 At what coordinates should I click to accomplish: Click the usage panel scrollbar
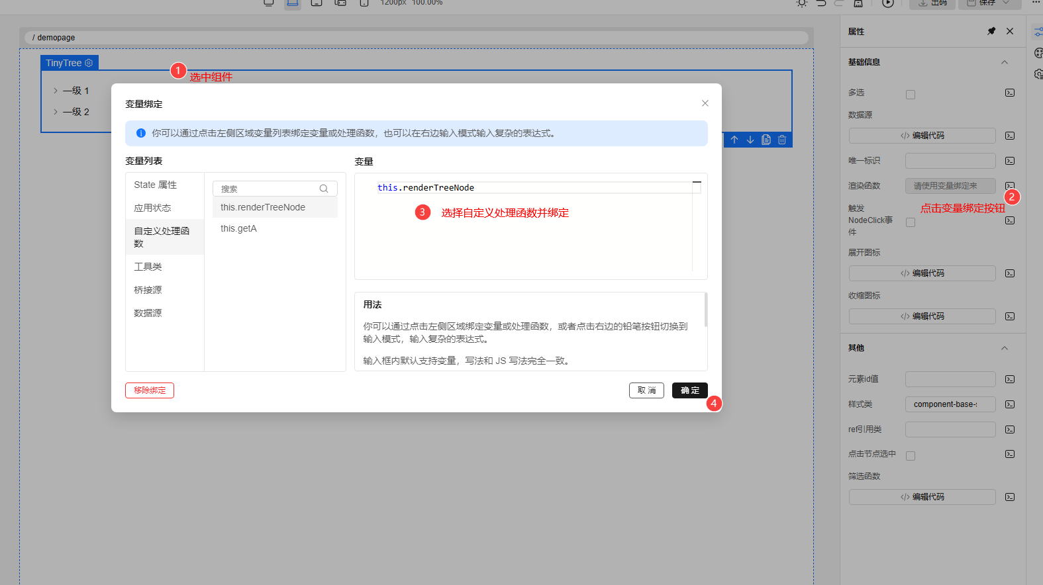click(706, 310)
